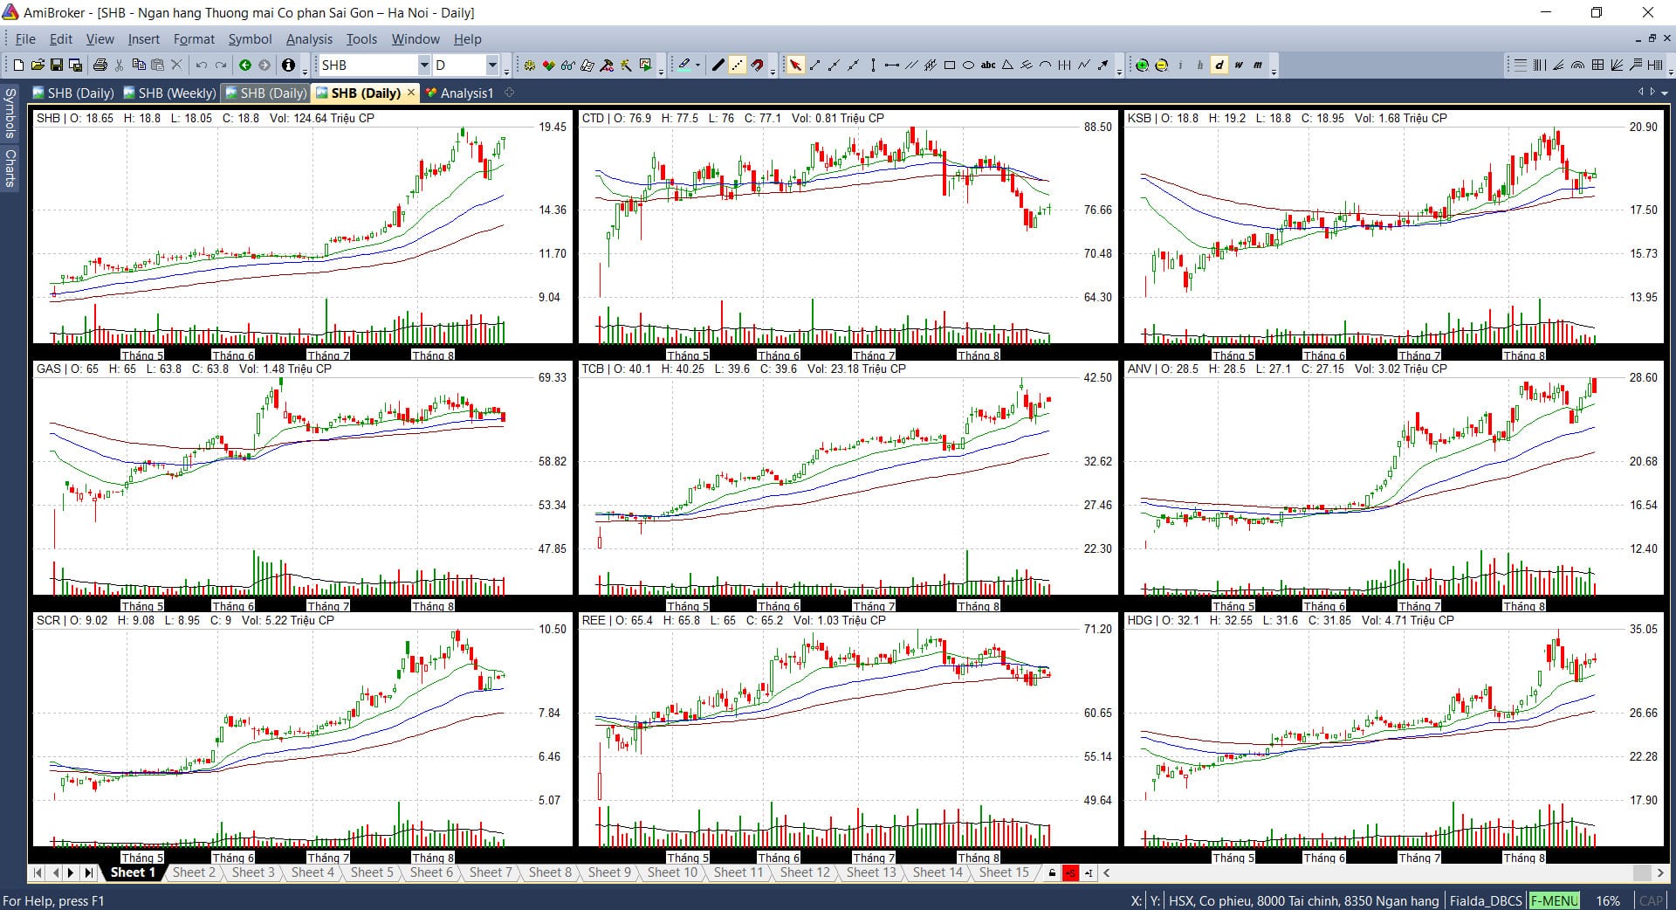Click the 16% status bar indicator
The width and height of the screenshot is (1676, 910).
[1608, 900]
